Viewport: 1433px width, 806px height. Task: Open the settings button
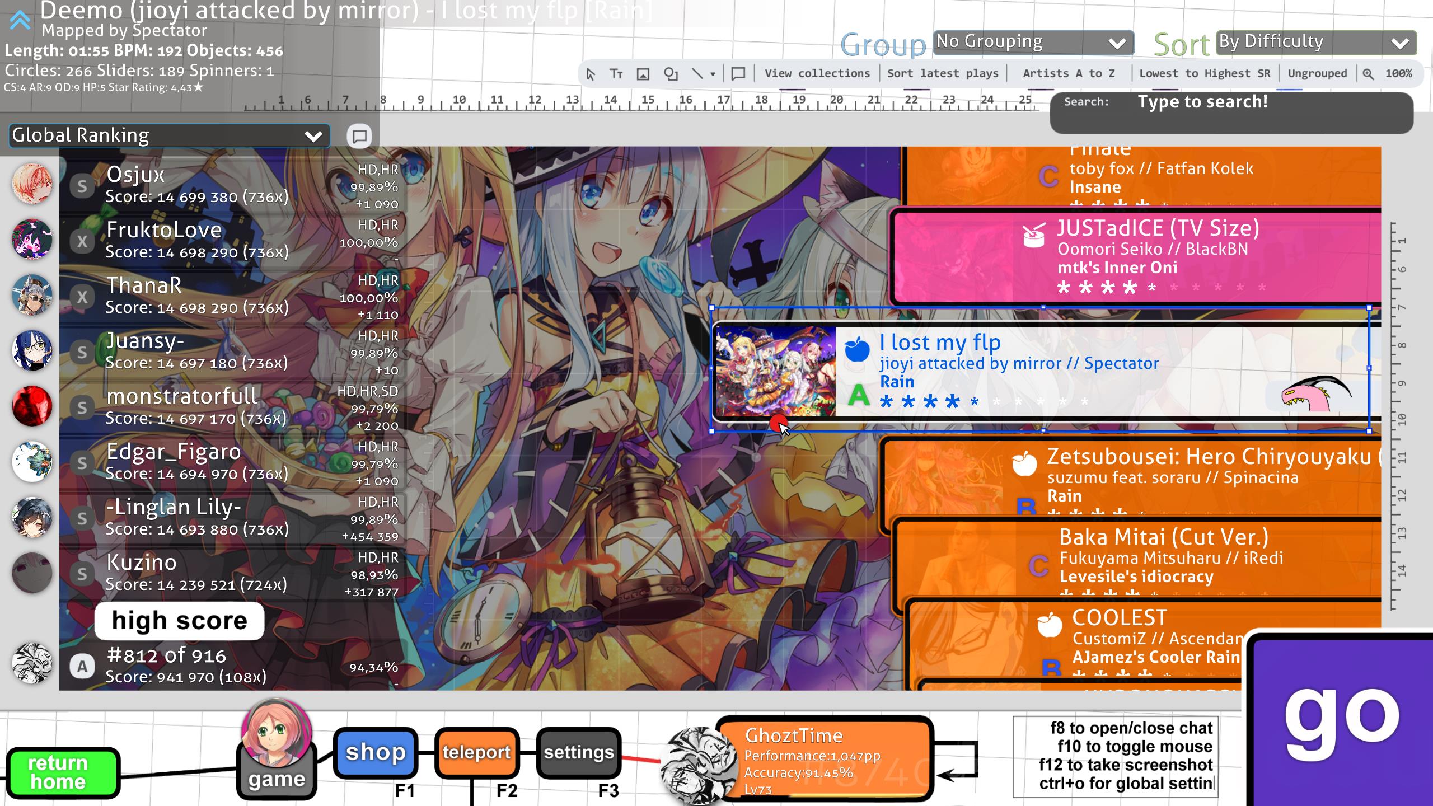(579, 752)
